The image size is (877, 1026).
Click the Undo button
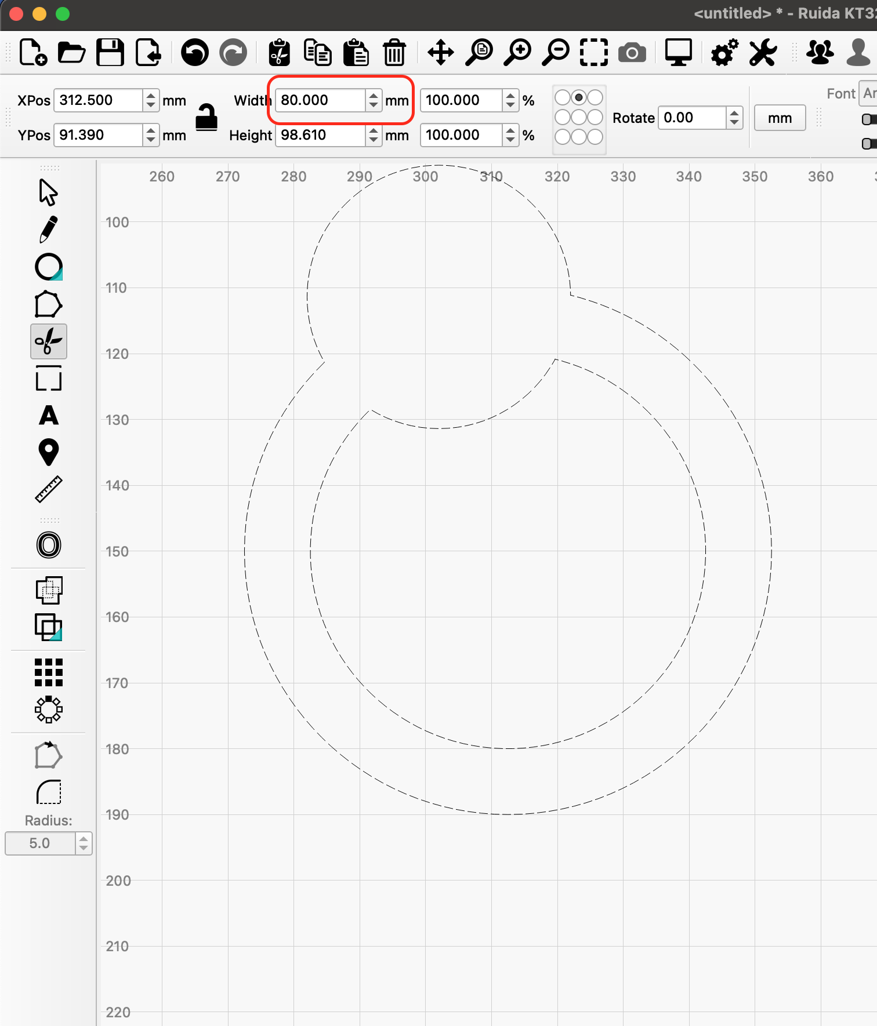[x=195, y=53]
